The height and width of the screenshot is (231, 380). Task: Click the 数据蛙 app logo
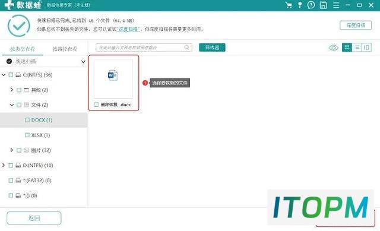pyautogui.click(x=23, y=5)
